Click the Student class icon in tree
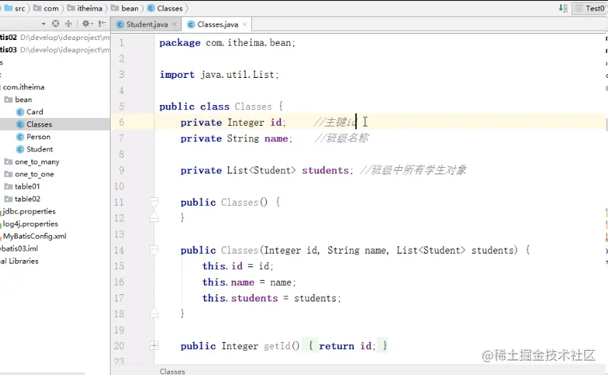This screenshot has height=375, width=608. click(x=21, y=149)
